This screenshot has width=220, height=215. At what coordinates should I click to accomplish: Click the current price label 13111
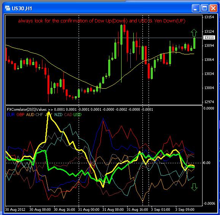click(x=209, y=38)
